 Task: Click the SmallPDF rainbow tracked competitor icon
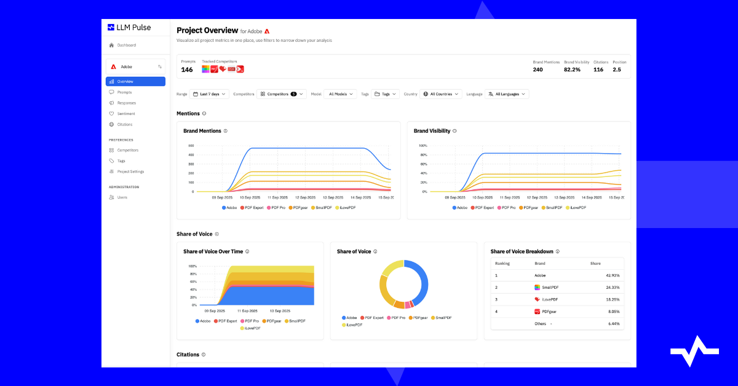pos(205,69)
